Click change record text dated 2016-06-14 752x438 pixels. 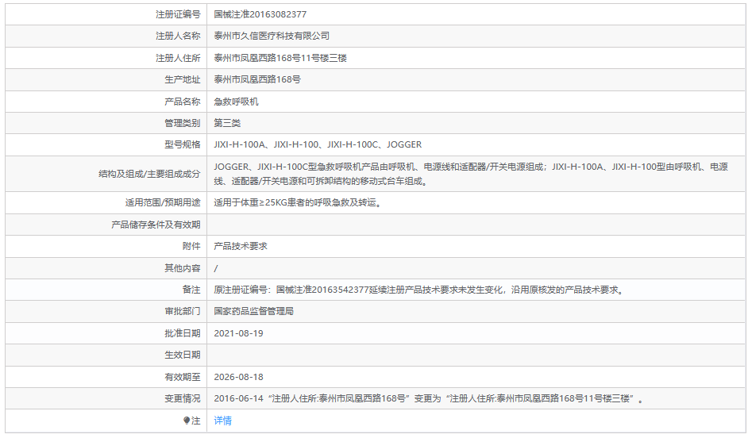[429, 398]
